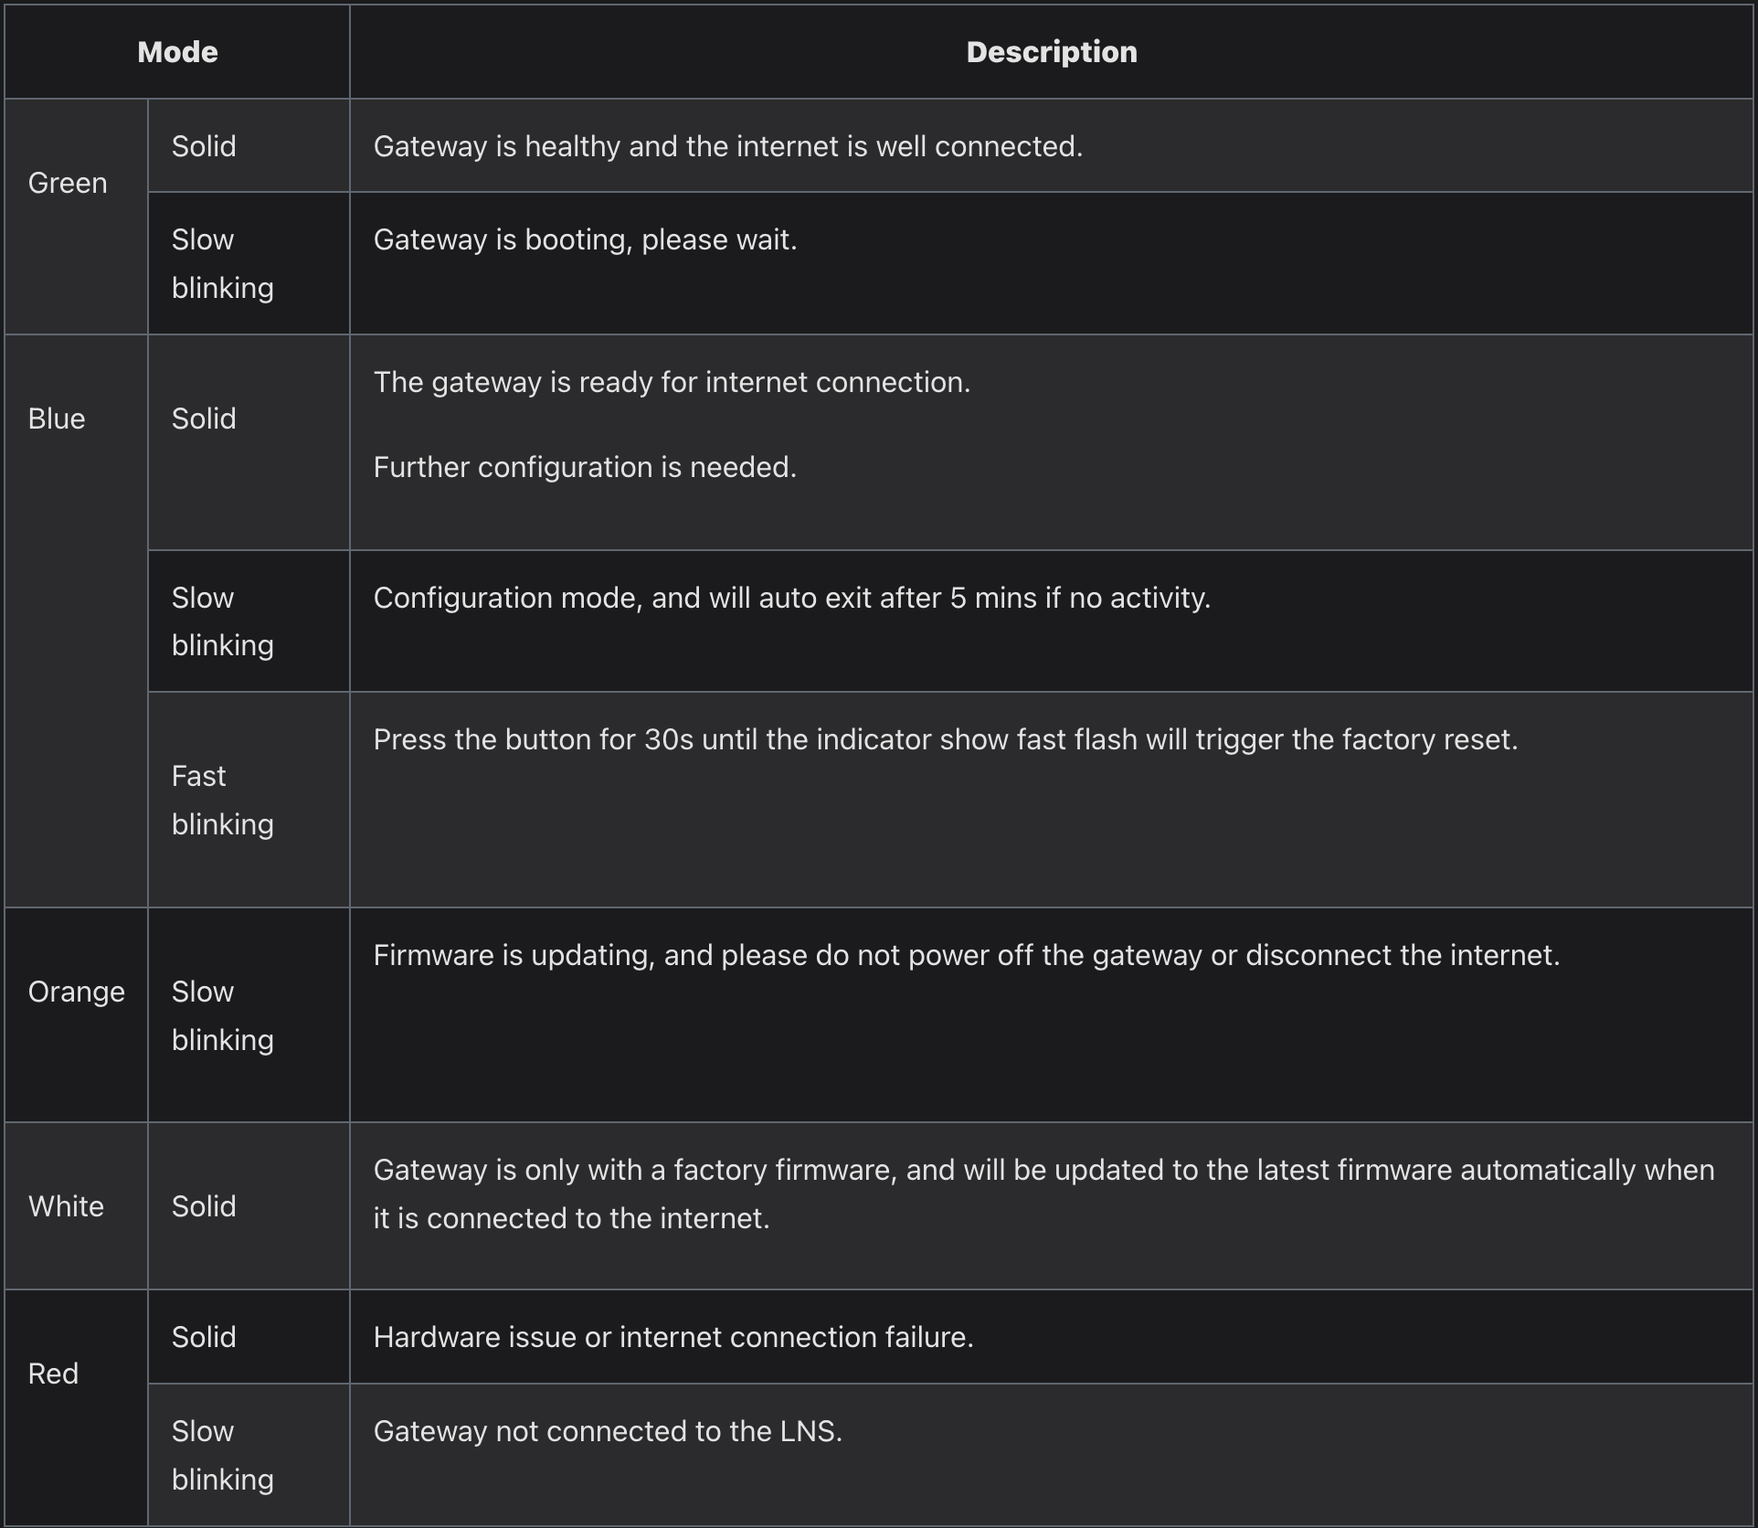
Task: Click Red's Slow blinking cell
Action: [x=249, y=1454]
